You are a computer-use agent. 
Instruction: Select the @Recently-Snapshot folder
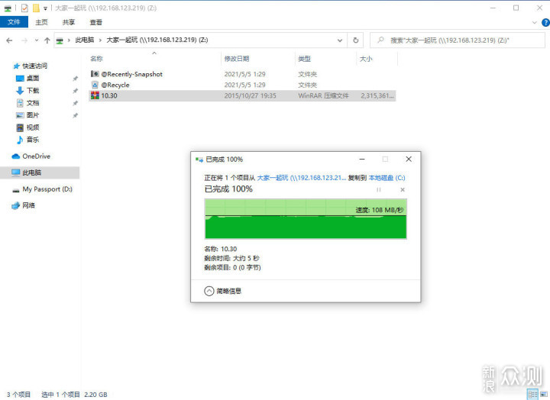click(x=132, y=74)
